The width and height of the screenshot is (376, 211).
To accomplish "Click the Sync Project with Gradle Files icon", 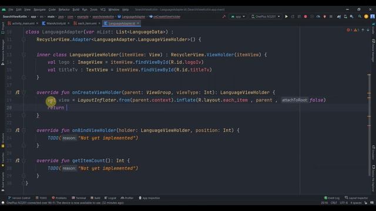I will point(339,16).
